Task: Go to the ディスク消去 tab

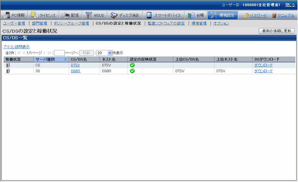Action: (125, 15)
